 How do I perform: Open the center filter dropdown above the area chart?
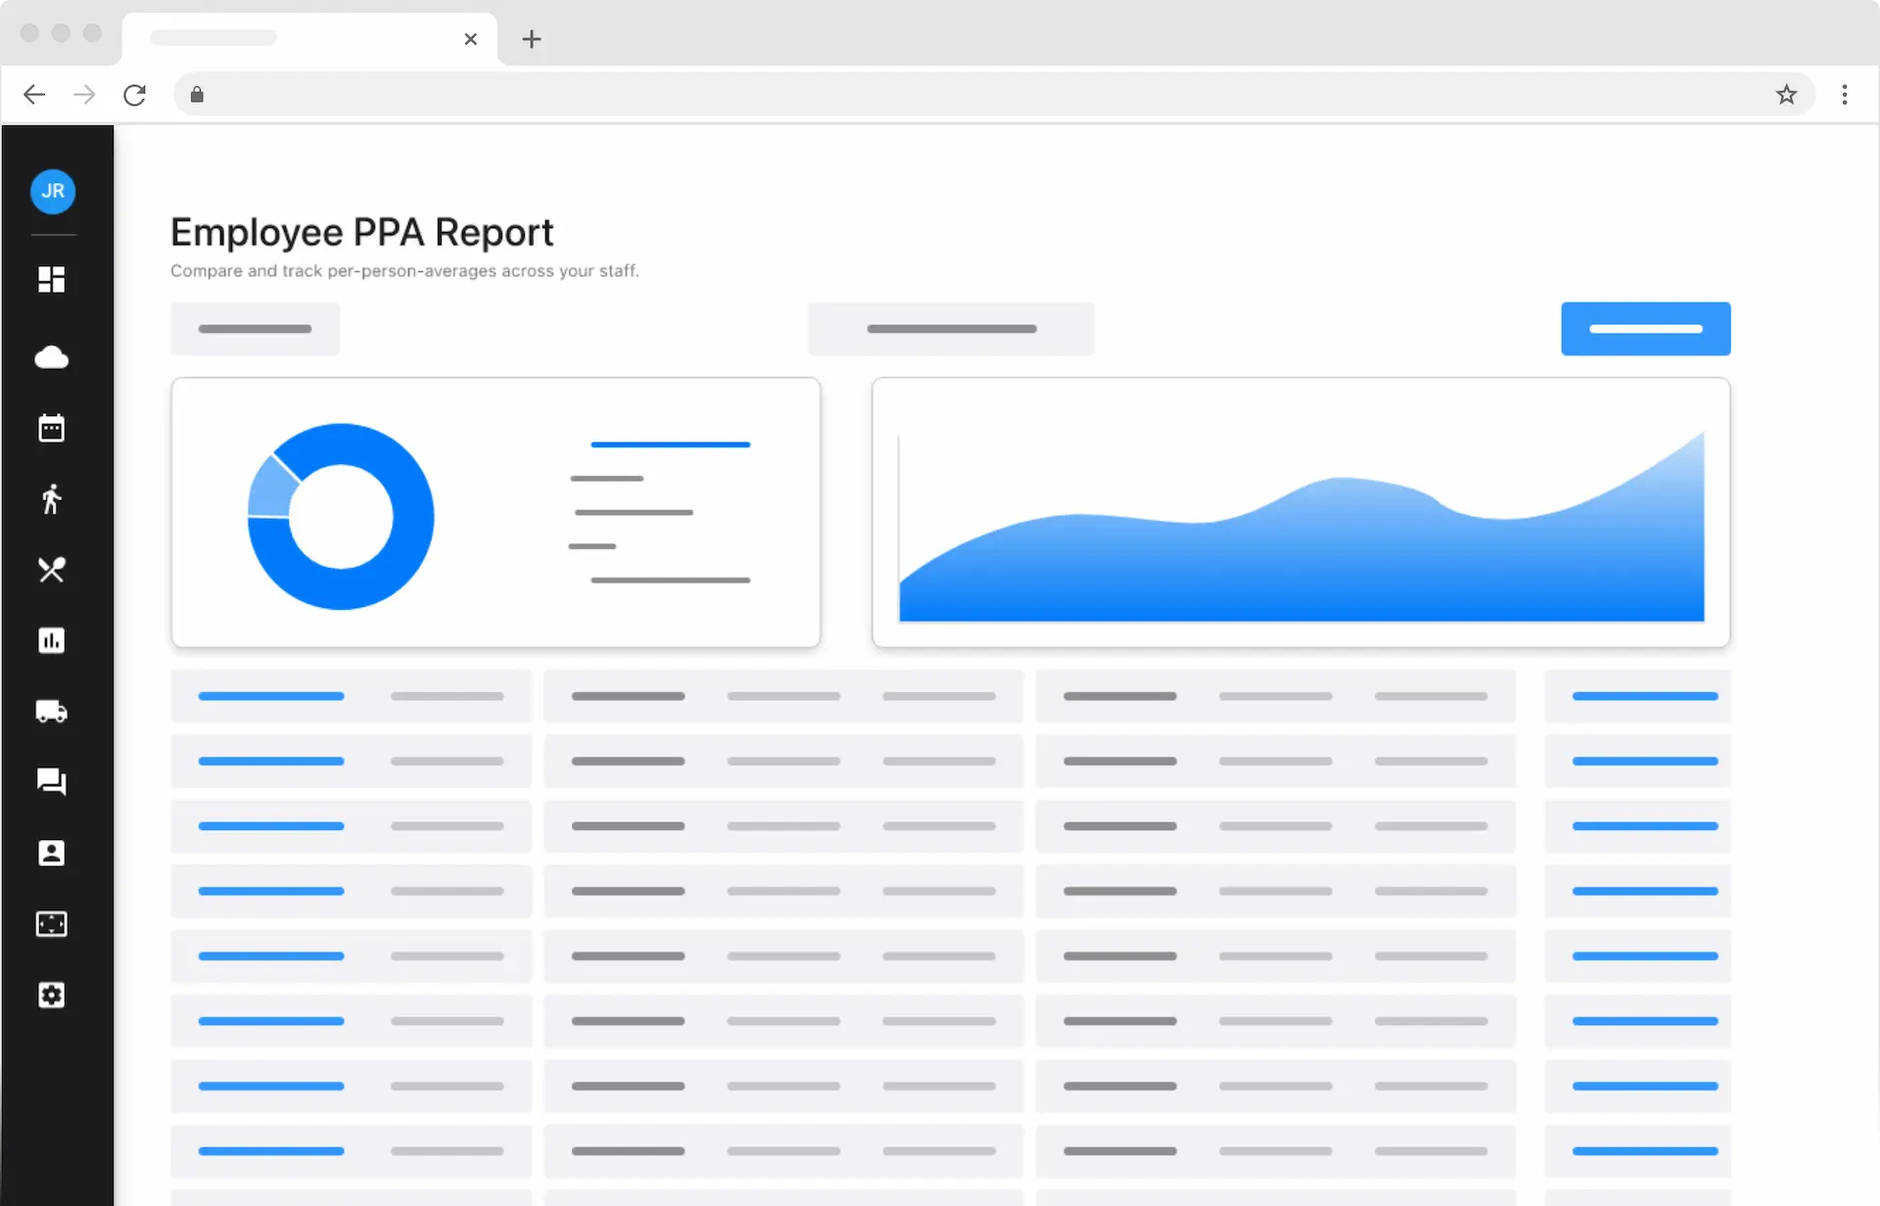[950, 328]
